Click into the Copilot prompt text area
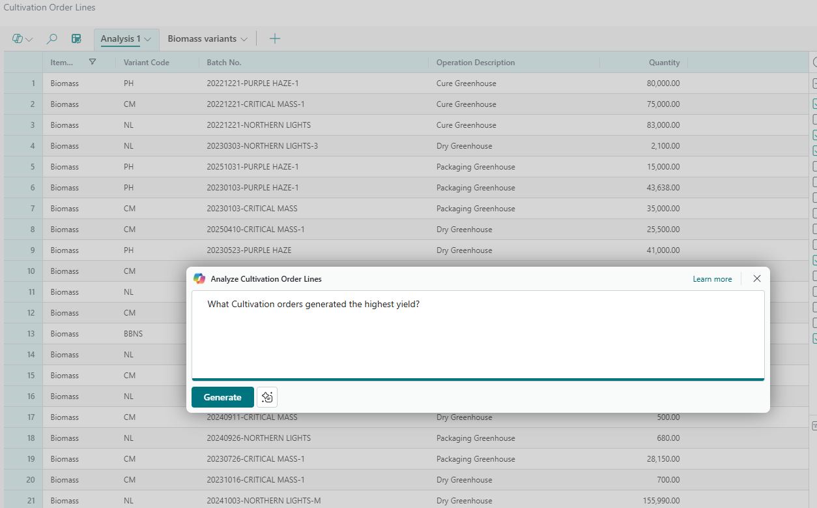The width and height of the screenshot is (817, 508). click(478, 335)
